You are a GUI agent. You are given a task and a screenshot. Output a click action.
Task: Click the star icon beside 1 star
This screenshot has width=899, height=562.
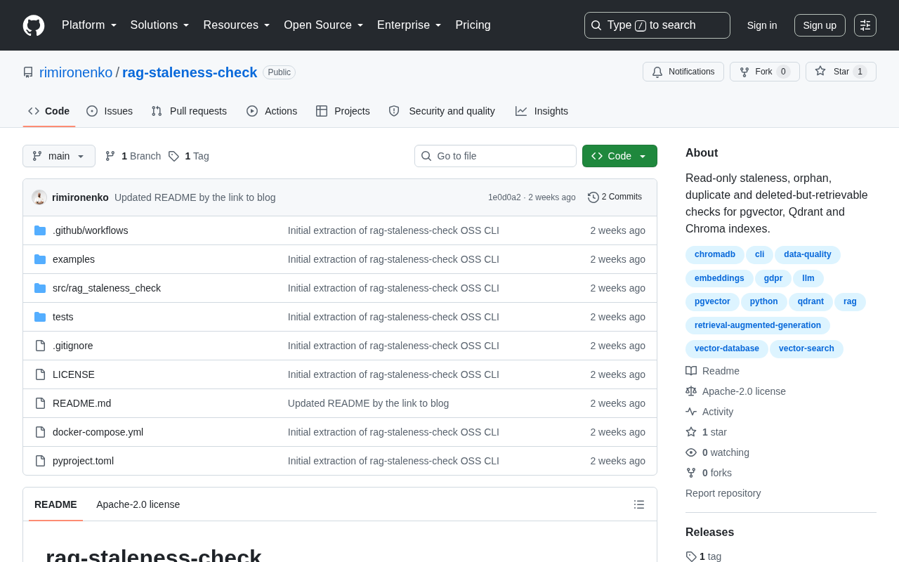pyautogui.click(x=691, y=432)
